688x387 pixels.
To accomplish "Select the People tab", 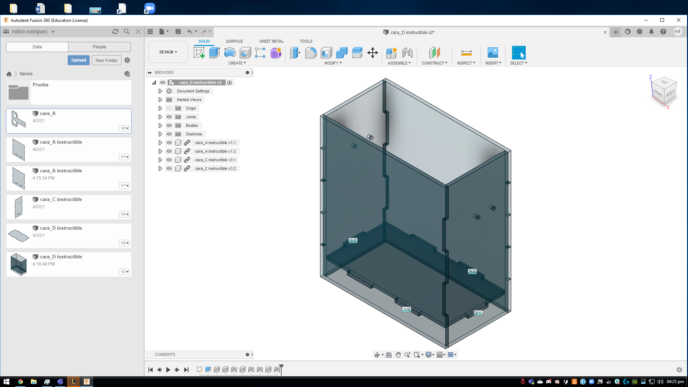I will [99, 47].
